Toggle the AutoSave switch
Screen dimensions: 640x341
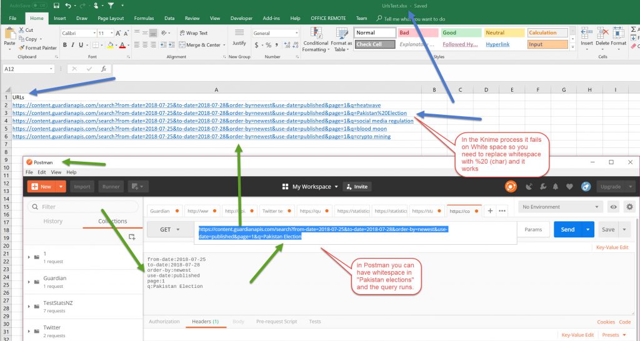(x=39, y=6)
